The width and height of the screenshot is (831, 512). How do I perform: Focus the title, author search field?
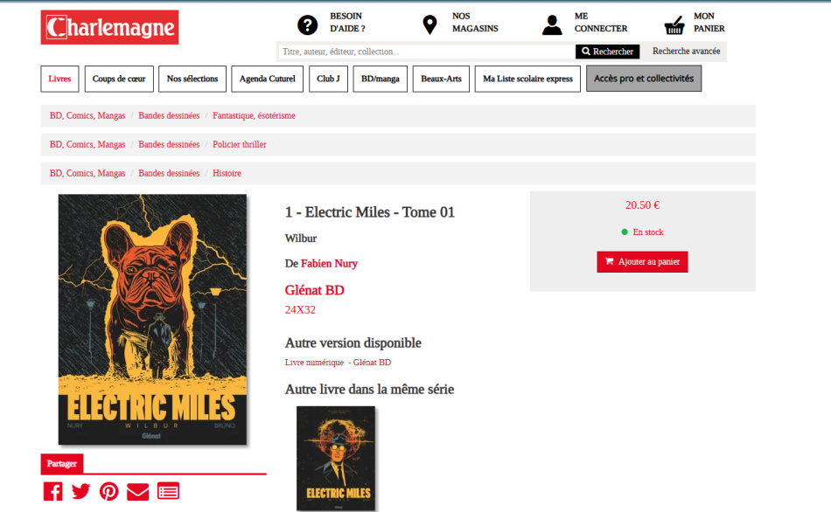(427, 52)
